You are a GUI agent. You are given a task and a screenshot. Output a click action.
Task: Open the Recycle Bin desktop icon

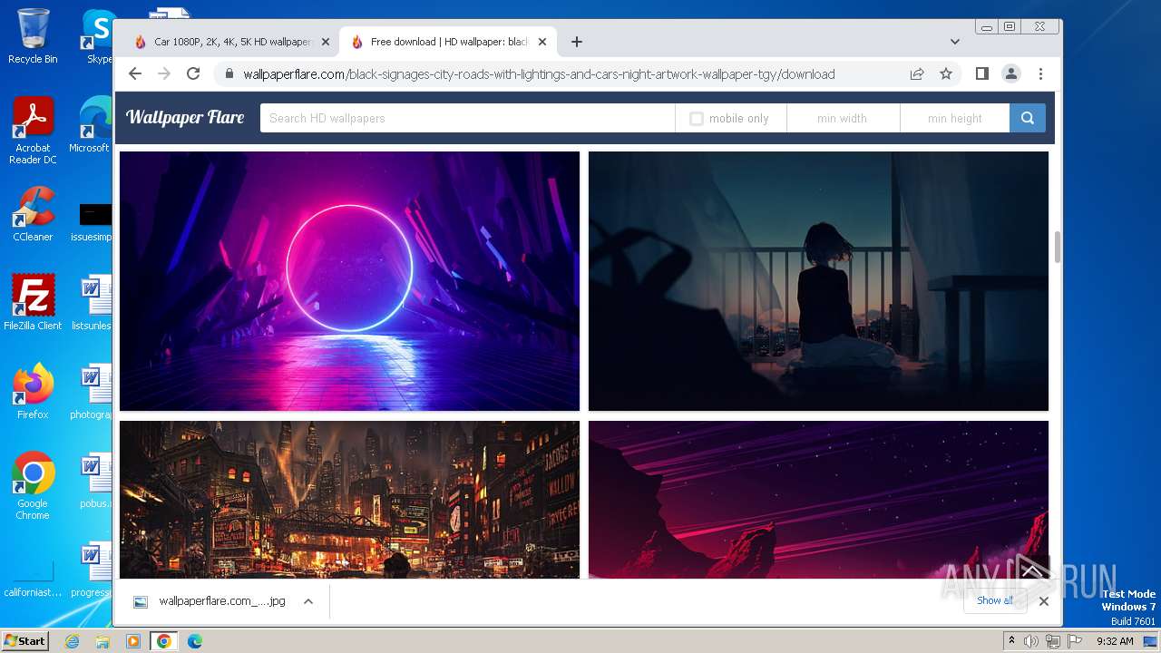pyautogui.click(x=33, y=35)
